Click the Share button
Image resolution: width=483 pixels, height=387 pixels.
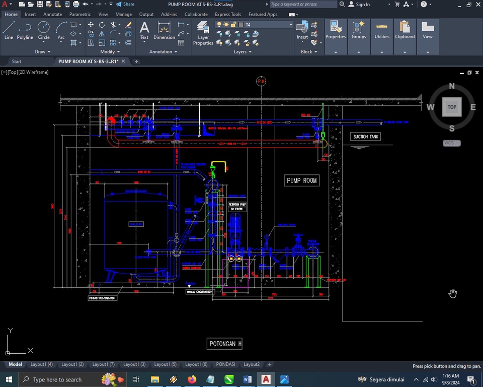(125, 5)
